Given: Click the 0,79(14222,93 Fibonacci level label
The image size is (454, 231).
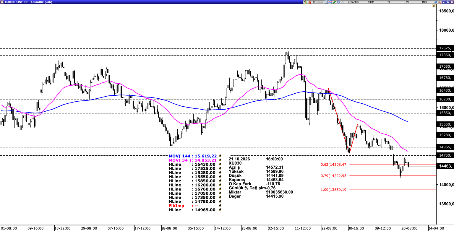Looking at the screenshot, I should tap(333, 176).
